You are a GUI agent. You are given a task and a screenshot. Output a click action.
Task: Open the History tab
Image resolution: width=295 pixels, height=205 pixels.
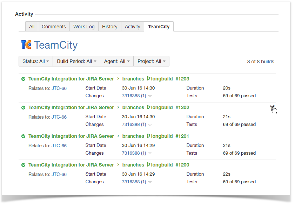pyautogui.click(x=109, y=27)
